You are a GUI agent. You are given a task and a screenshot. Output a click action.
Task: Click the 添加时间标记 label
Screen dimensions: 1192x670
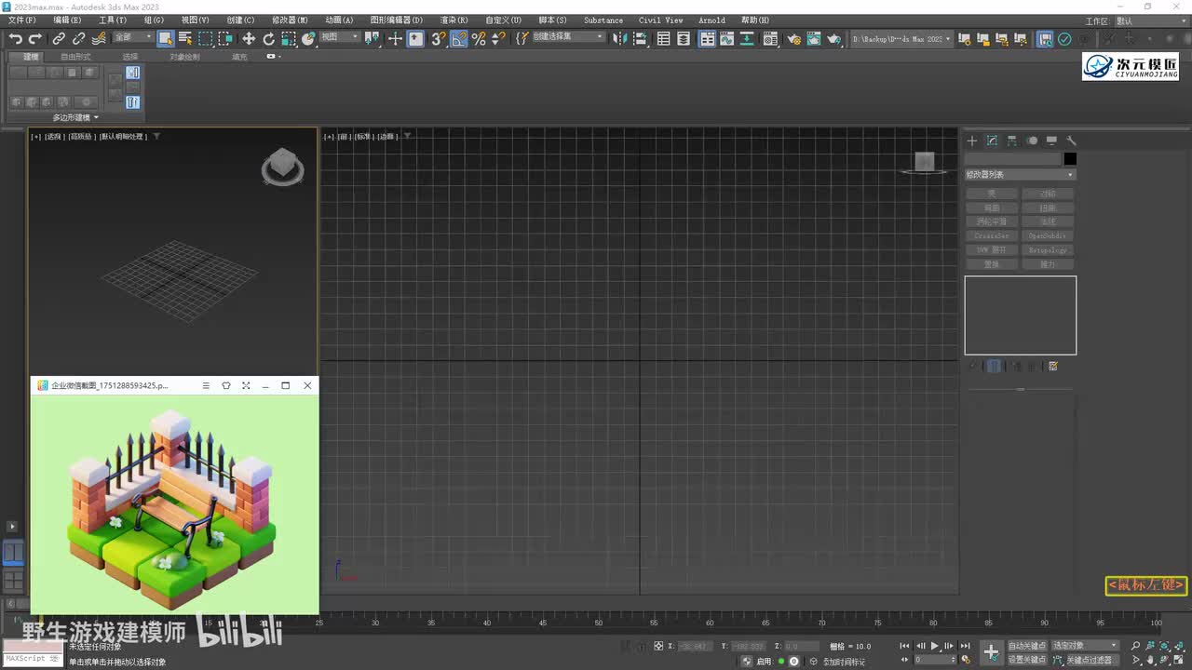point(844,662)
